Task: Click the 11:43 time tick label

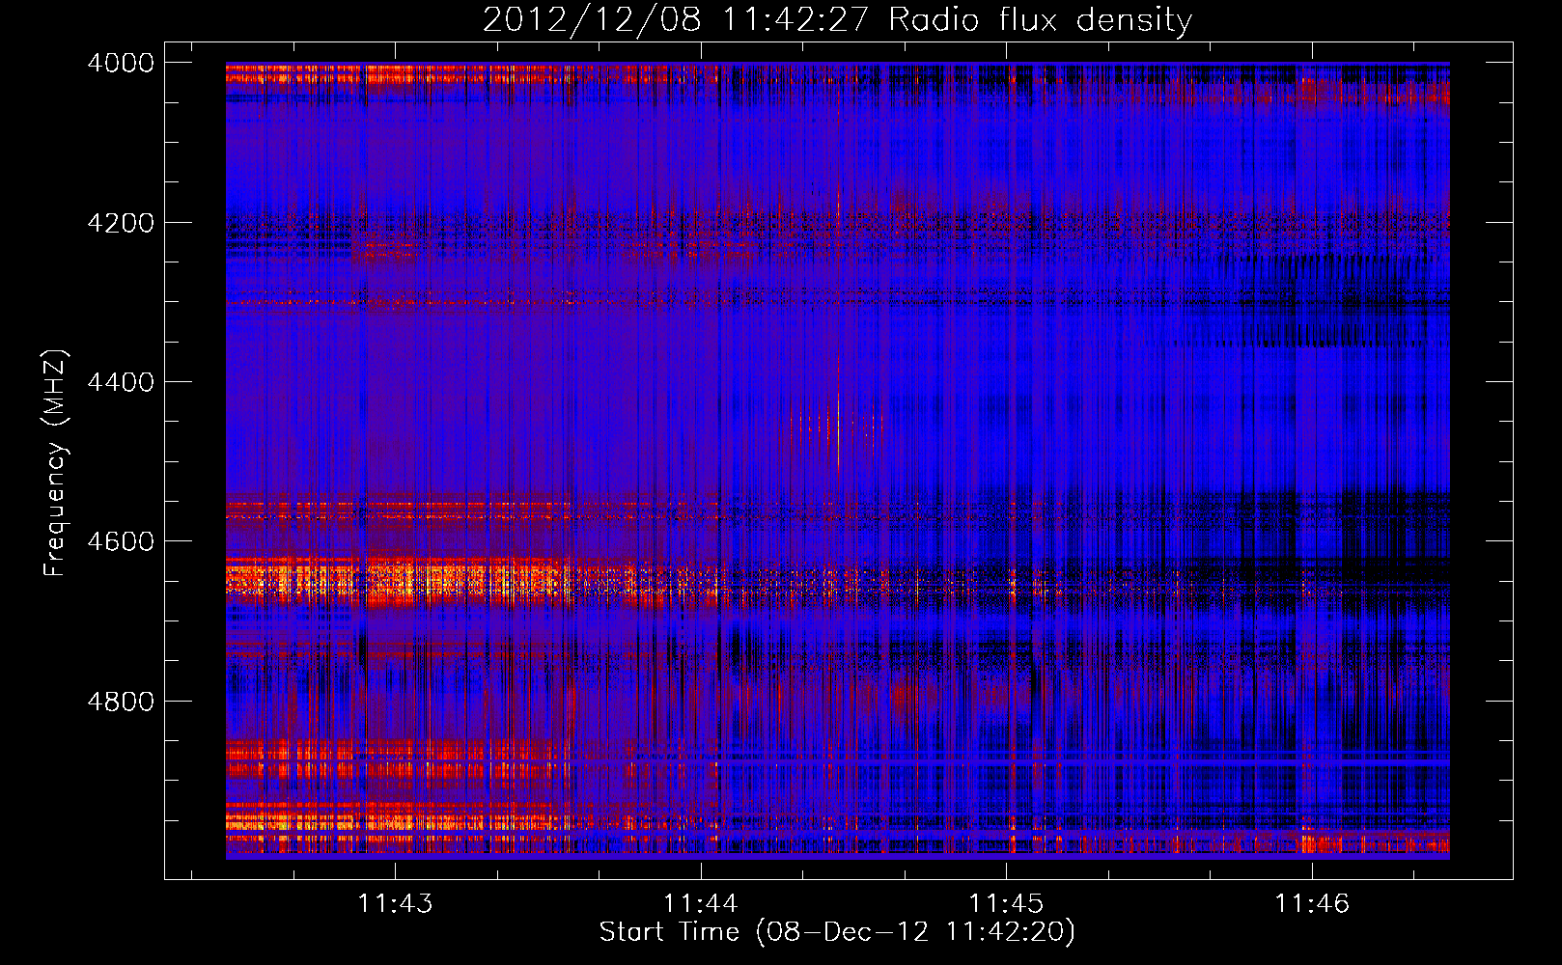Action: coord(395,904)
